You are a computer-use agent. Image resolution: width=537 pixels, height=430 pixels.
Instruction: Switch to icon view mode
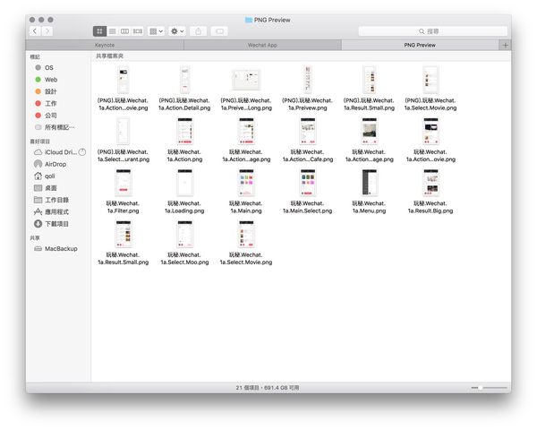pyautogui.click(x=99, y=31)
